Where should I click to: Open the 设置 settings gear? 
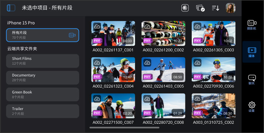pyautogui.click(x=252, y=107)
